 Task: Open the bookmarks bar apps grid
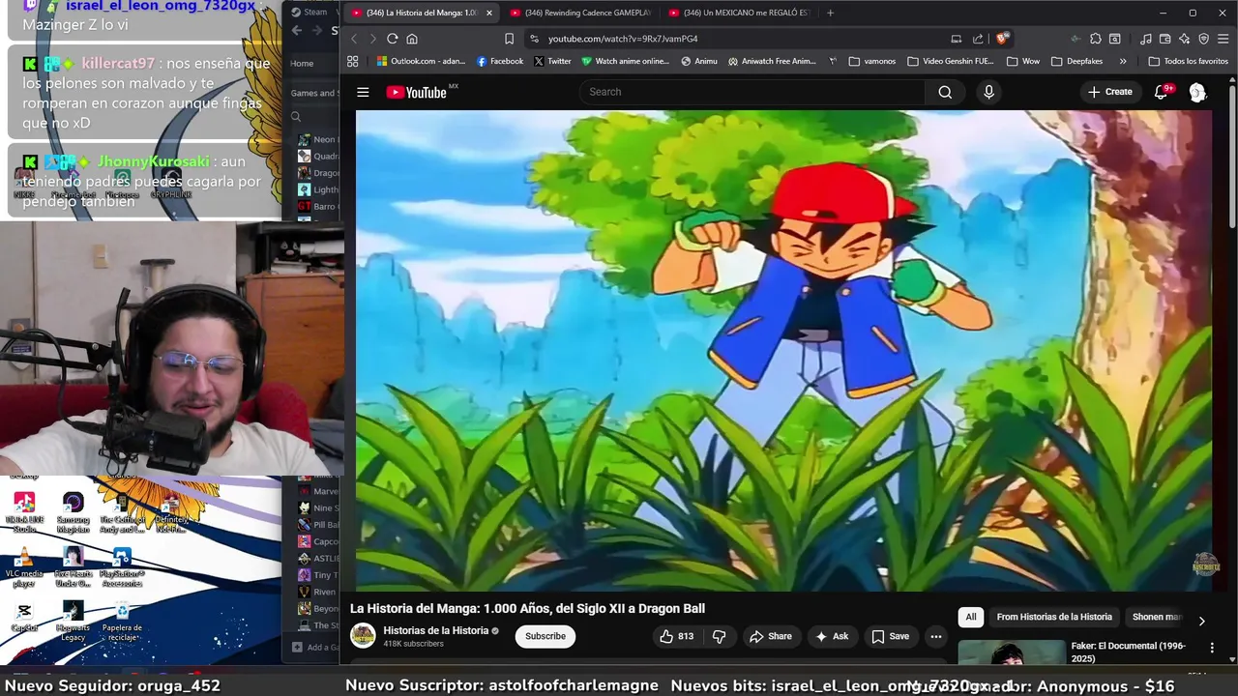pos(352,61)
